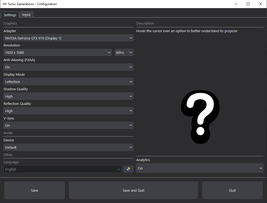Open the Adapter dropdown showing NVIDIA GeForce

coord(69,38)
